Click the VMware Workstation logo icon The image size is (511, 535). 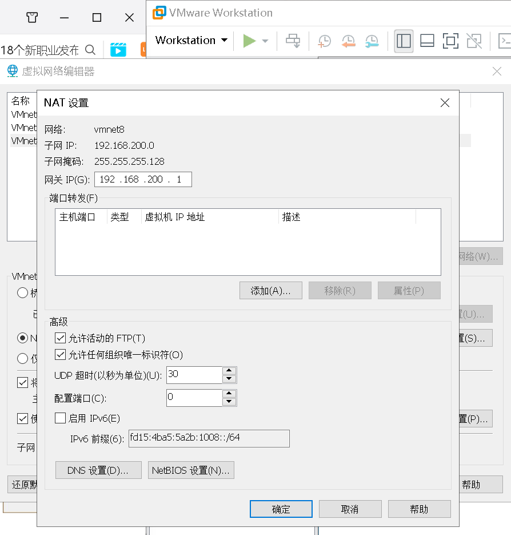[159, 13]
